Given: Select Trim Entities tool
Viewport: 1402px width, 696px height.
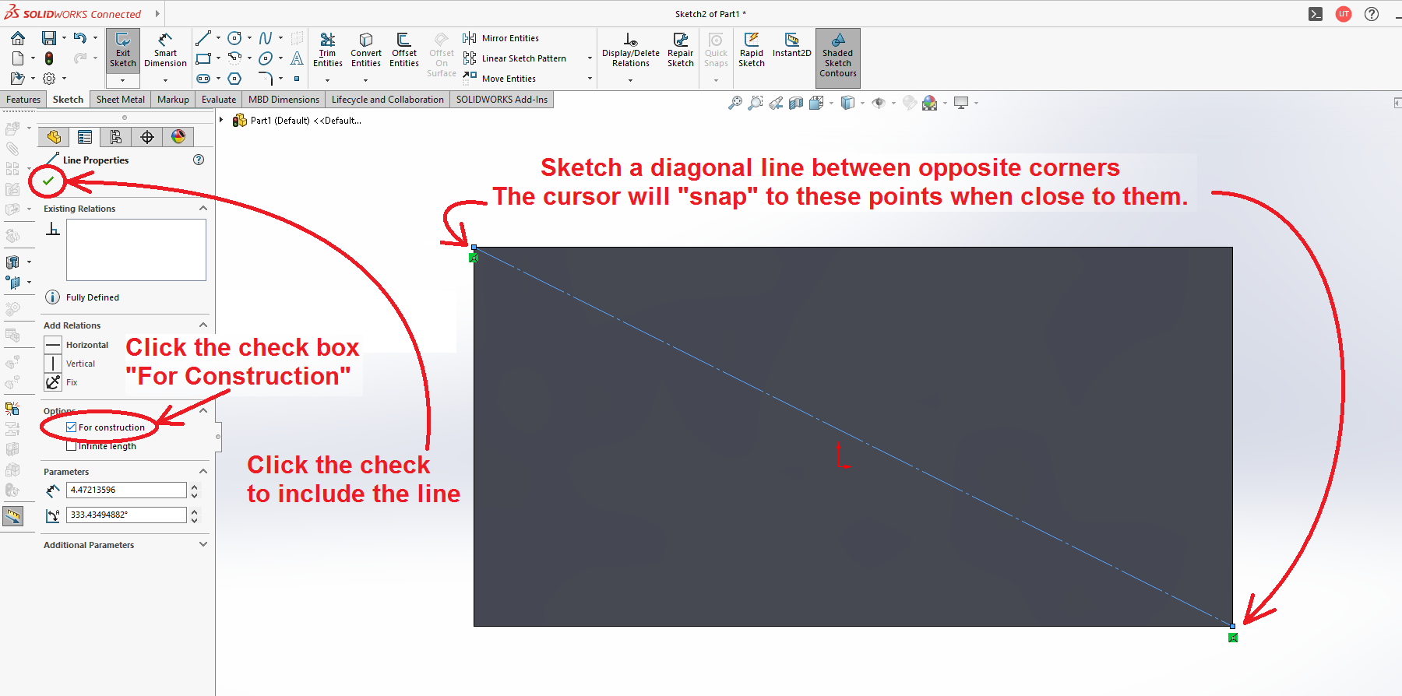Looking at the screenshot, I should 327,51.
